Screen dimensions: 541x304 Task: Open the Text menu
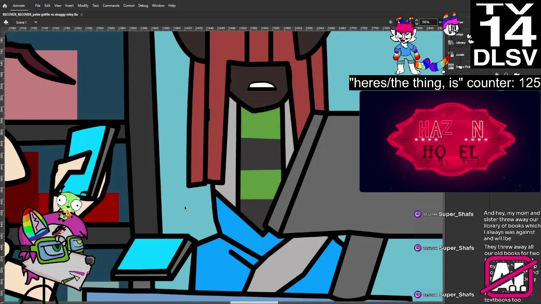tap(96, 5)
